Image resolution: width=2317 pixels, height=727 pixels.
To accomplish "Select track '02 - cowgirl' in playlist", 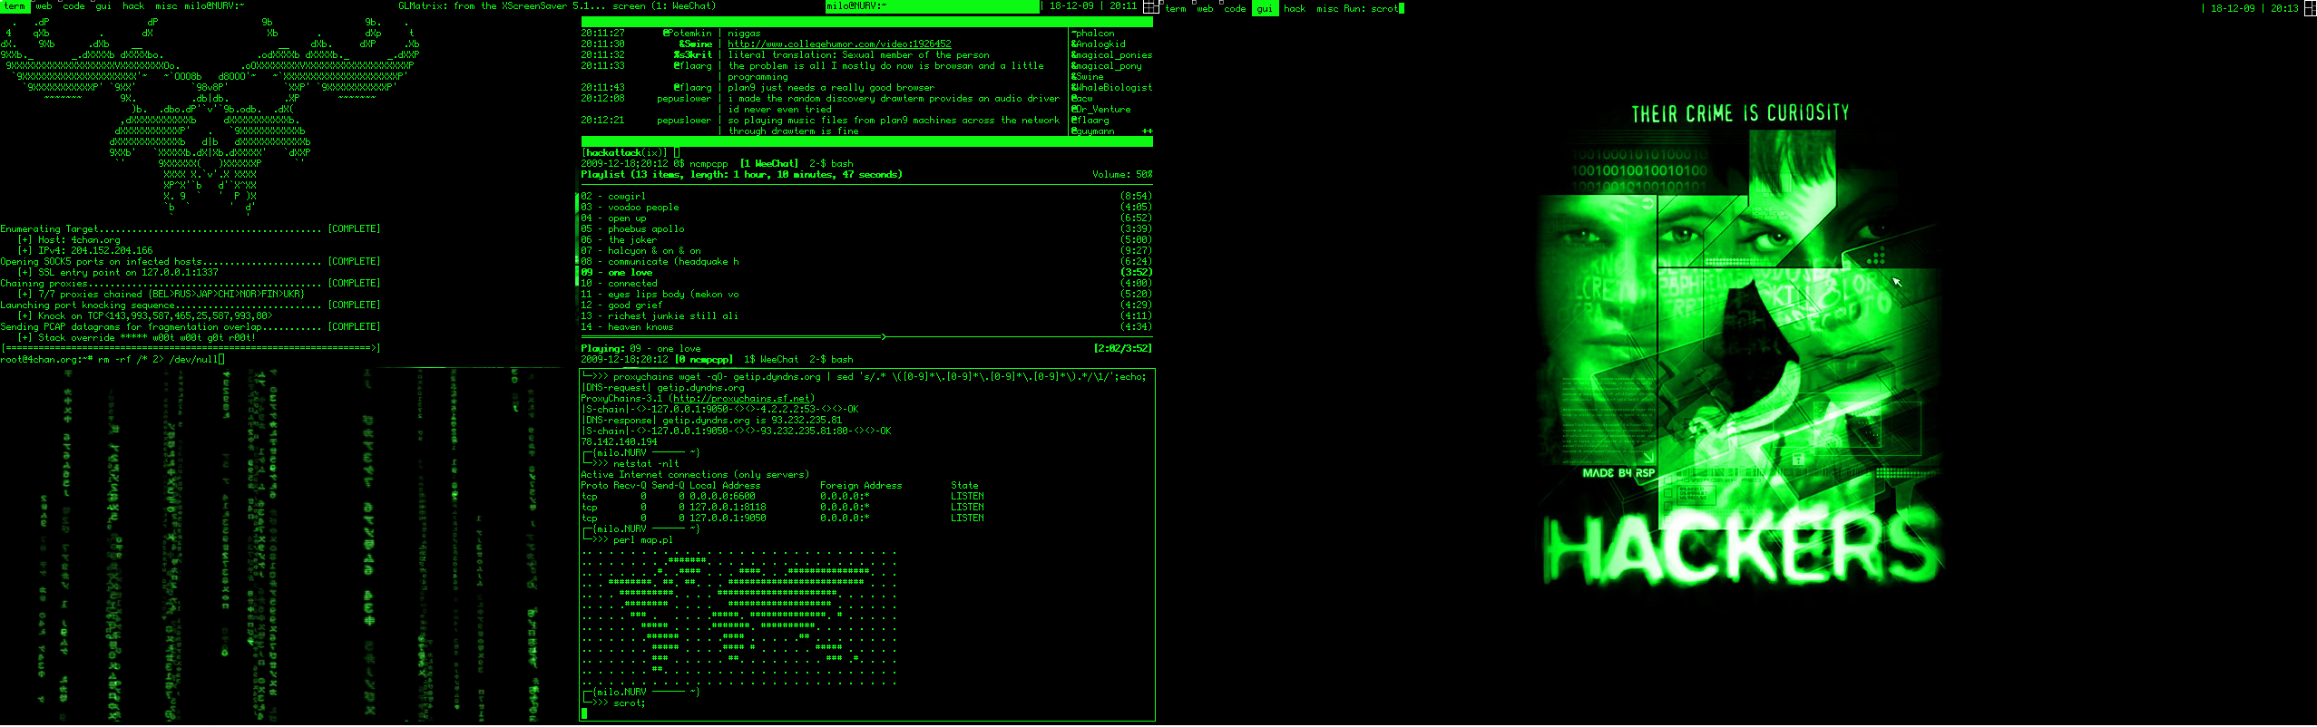I will pos(866,196).
